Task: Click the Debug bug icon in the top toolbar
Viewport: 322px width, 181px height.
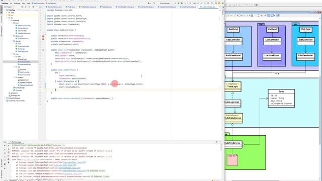Action: coord(179,4)
